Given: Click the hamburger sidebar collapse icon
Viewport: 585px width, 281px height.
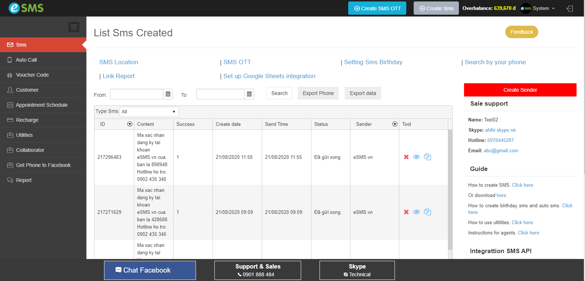Looking at the screenshot, I should coord(74,27).
